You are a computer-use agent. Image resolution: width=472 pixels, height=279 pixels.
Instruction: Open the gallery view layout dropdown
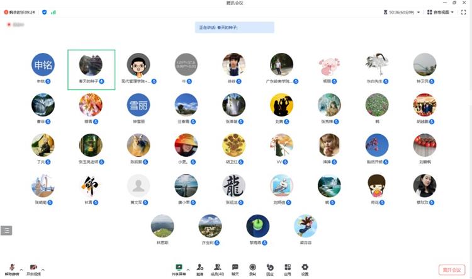(441, 12)
